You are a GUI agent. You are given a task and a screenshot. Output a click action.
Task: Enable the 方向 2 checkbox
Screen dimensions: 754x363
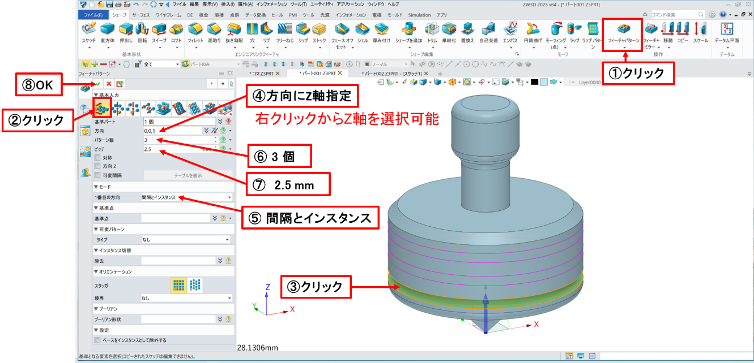tap(97, 166)
